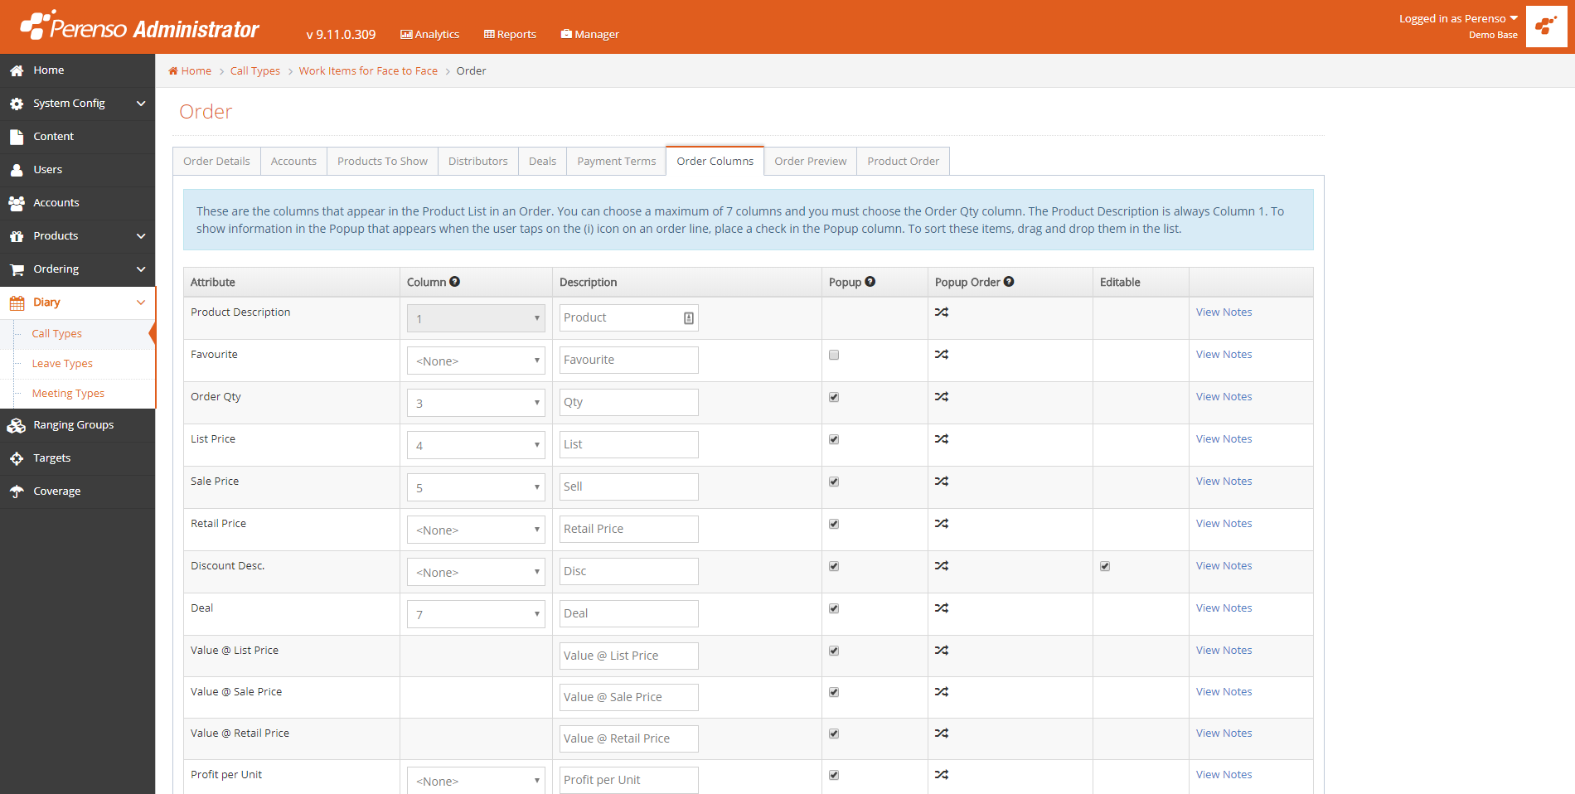Screen dimensions: 1575x794
Task: Open the Order Qty column dropdown
Action: (476, 403)
